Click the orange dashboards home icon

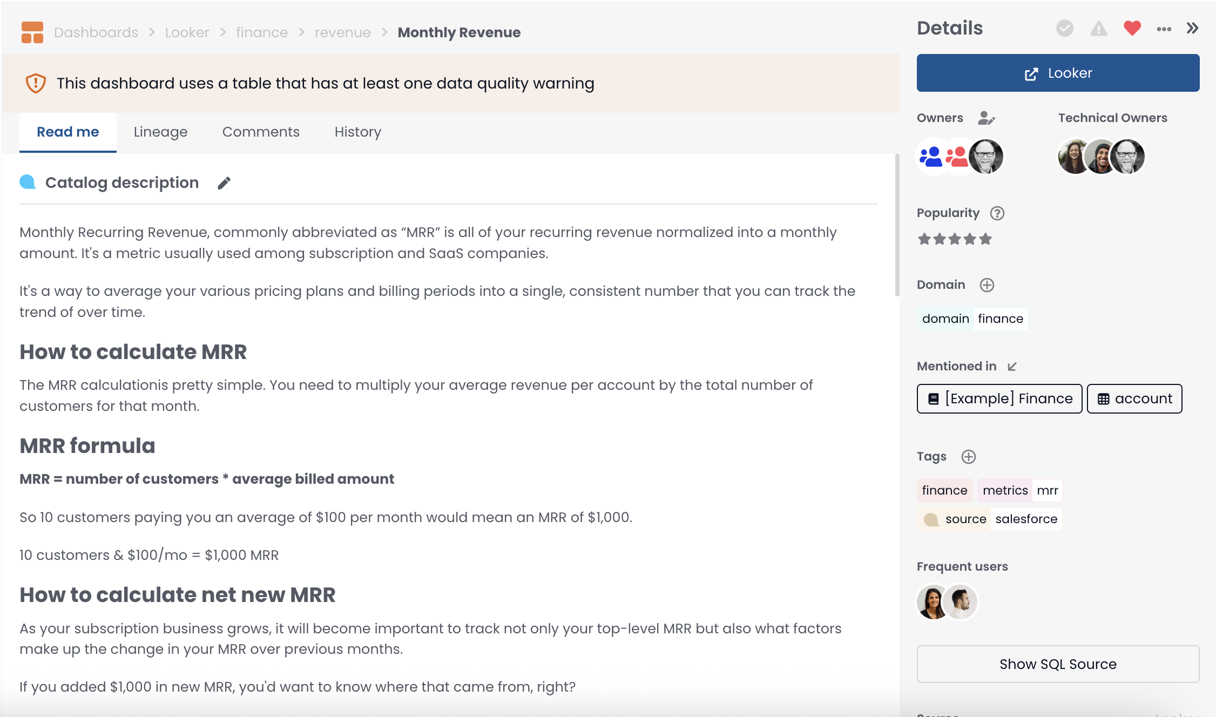[x=32, y=32]
